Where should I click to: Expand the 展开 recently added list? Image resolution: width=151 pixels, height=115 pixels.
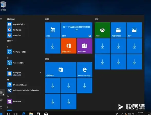[x=10, y=41]
